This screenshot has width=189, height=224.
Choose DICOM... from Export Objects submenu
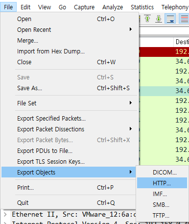point(162,173)
